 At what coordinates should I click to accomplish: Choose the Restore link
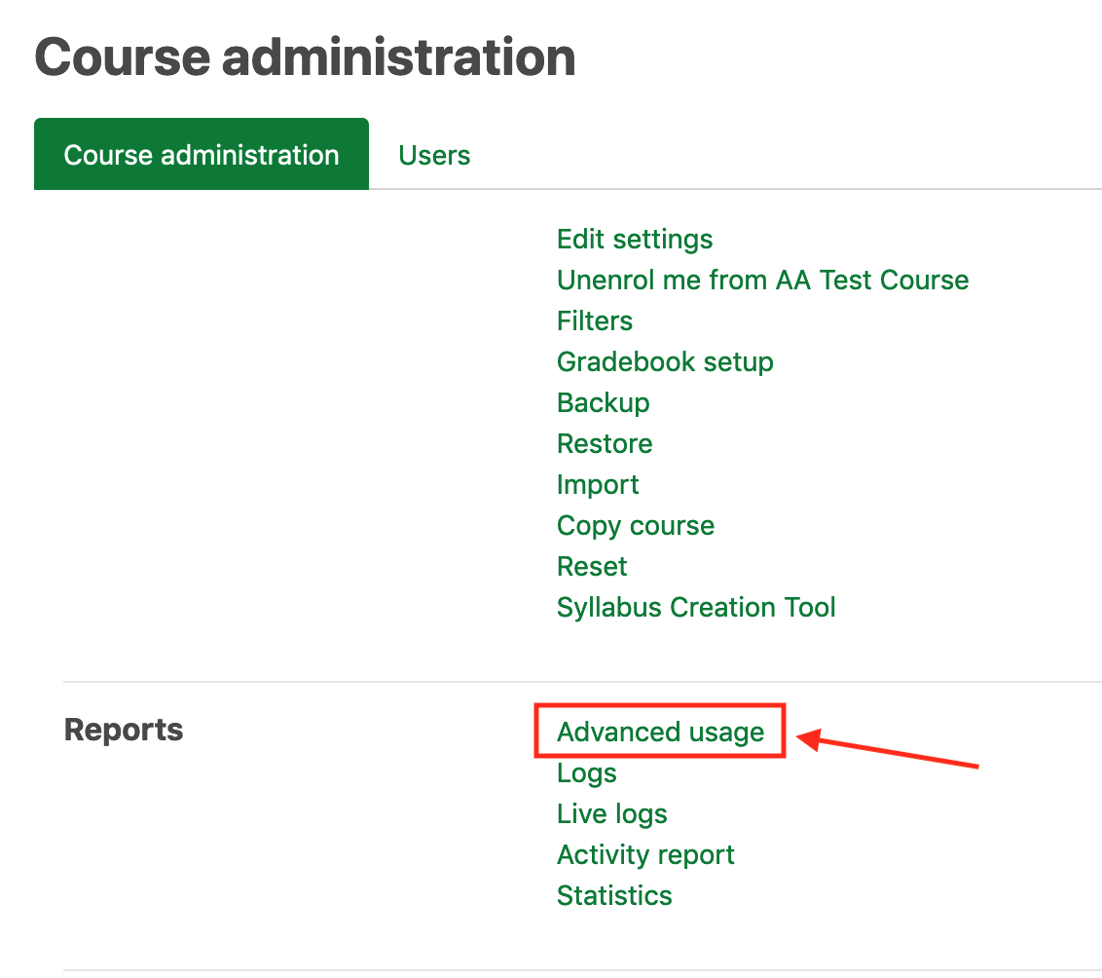605,444
